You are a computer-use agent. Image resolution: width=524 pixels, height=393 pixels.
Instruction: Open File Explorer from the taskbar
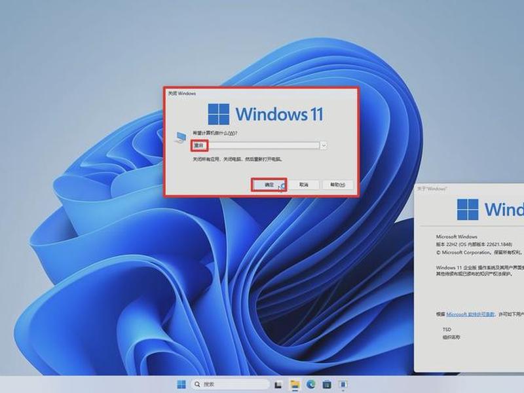point(295,384)
